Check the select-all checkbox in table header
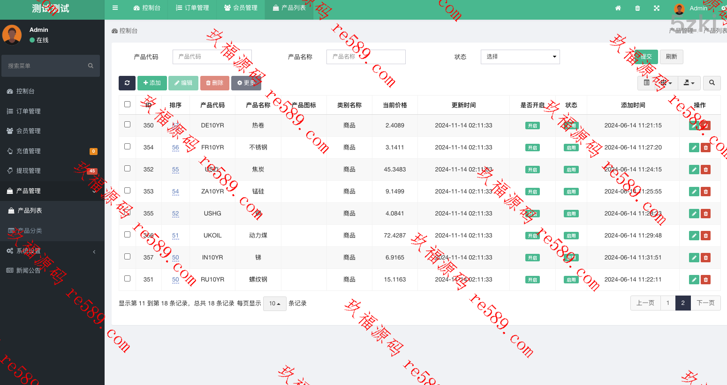This screenshot has width=727, height=385. (127, 104)
